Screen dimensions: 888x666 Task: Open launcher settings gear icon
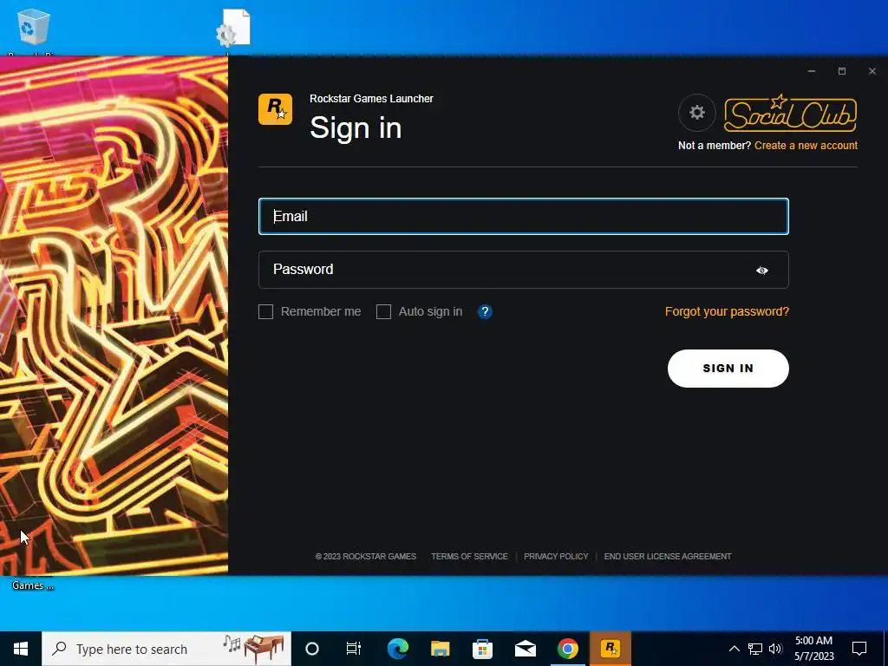[696, 112]
